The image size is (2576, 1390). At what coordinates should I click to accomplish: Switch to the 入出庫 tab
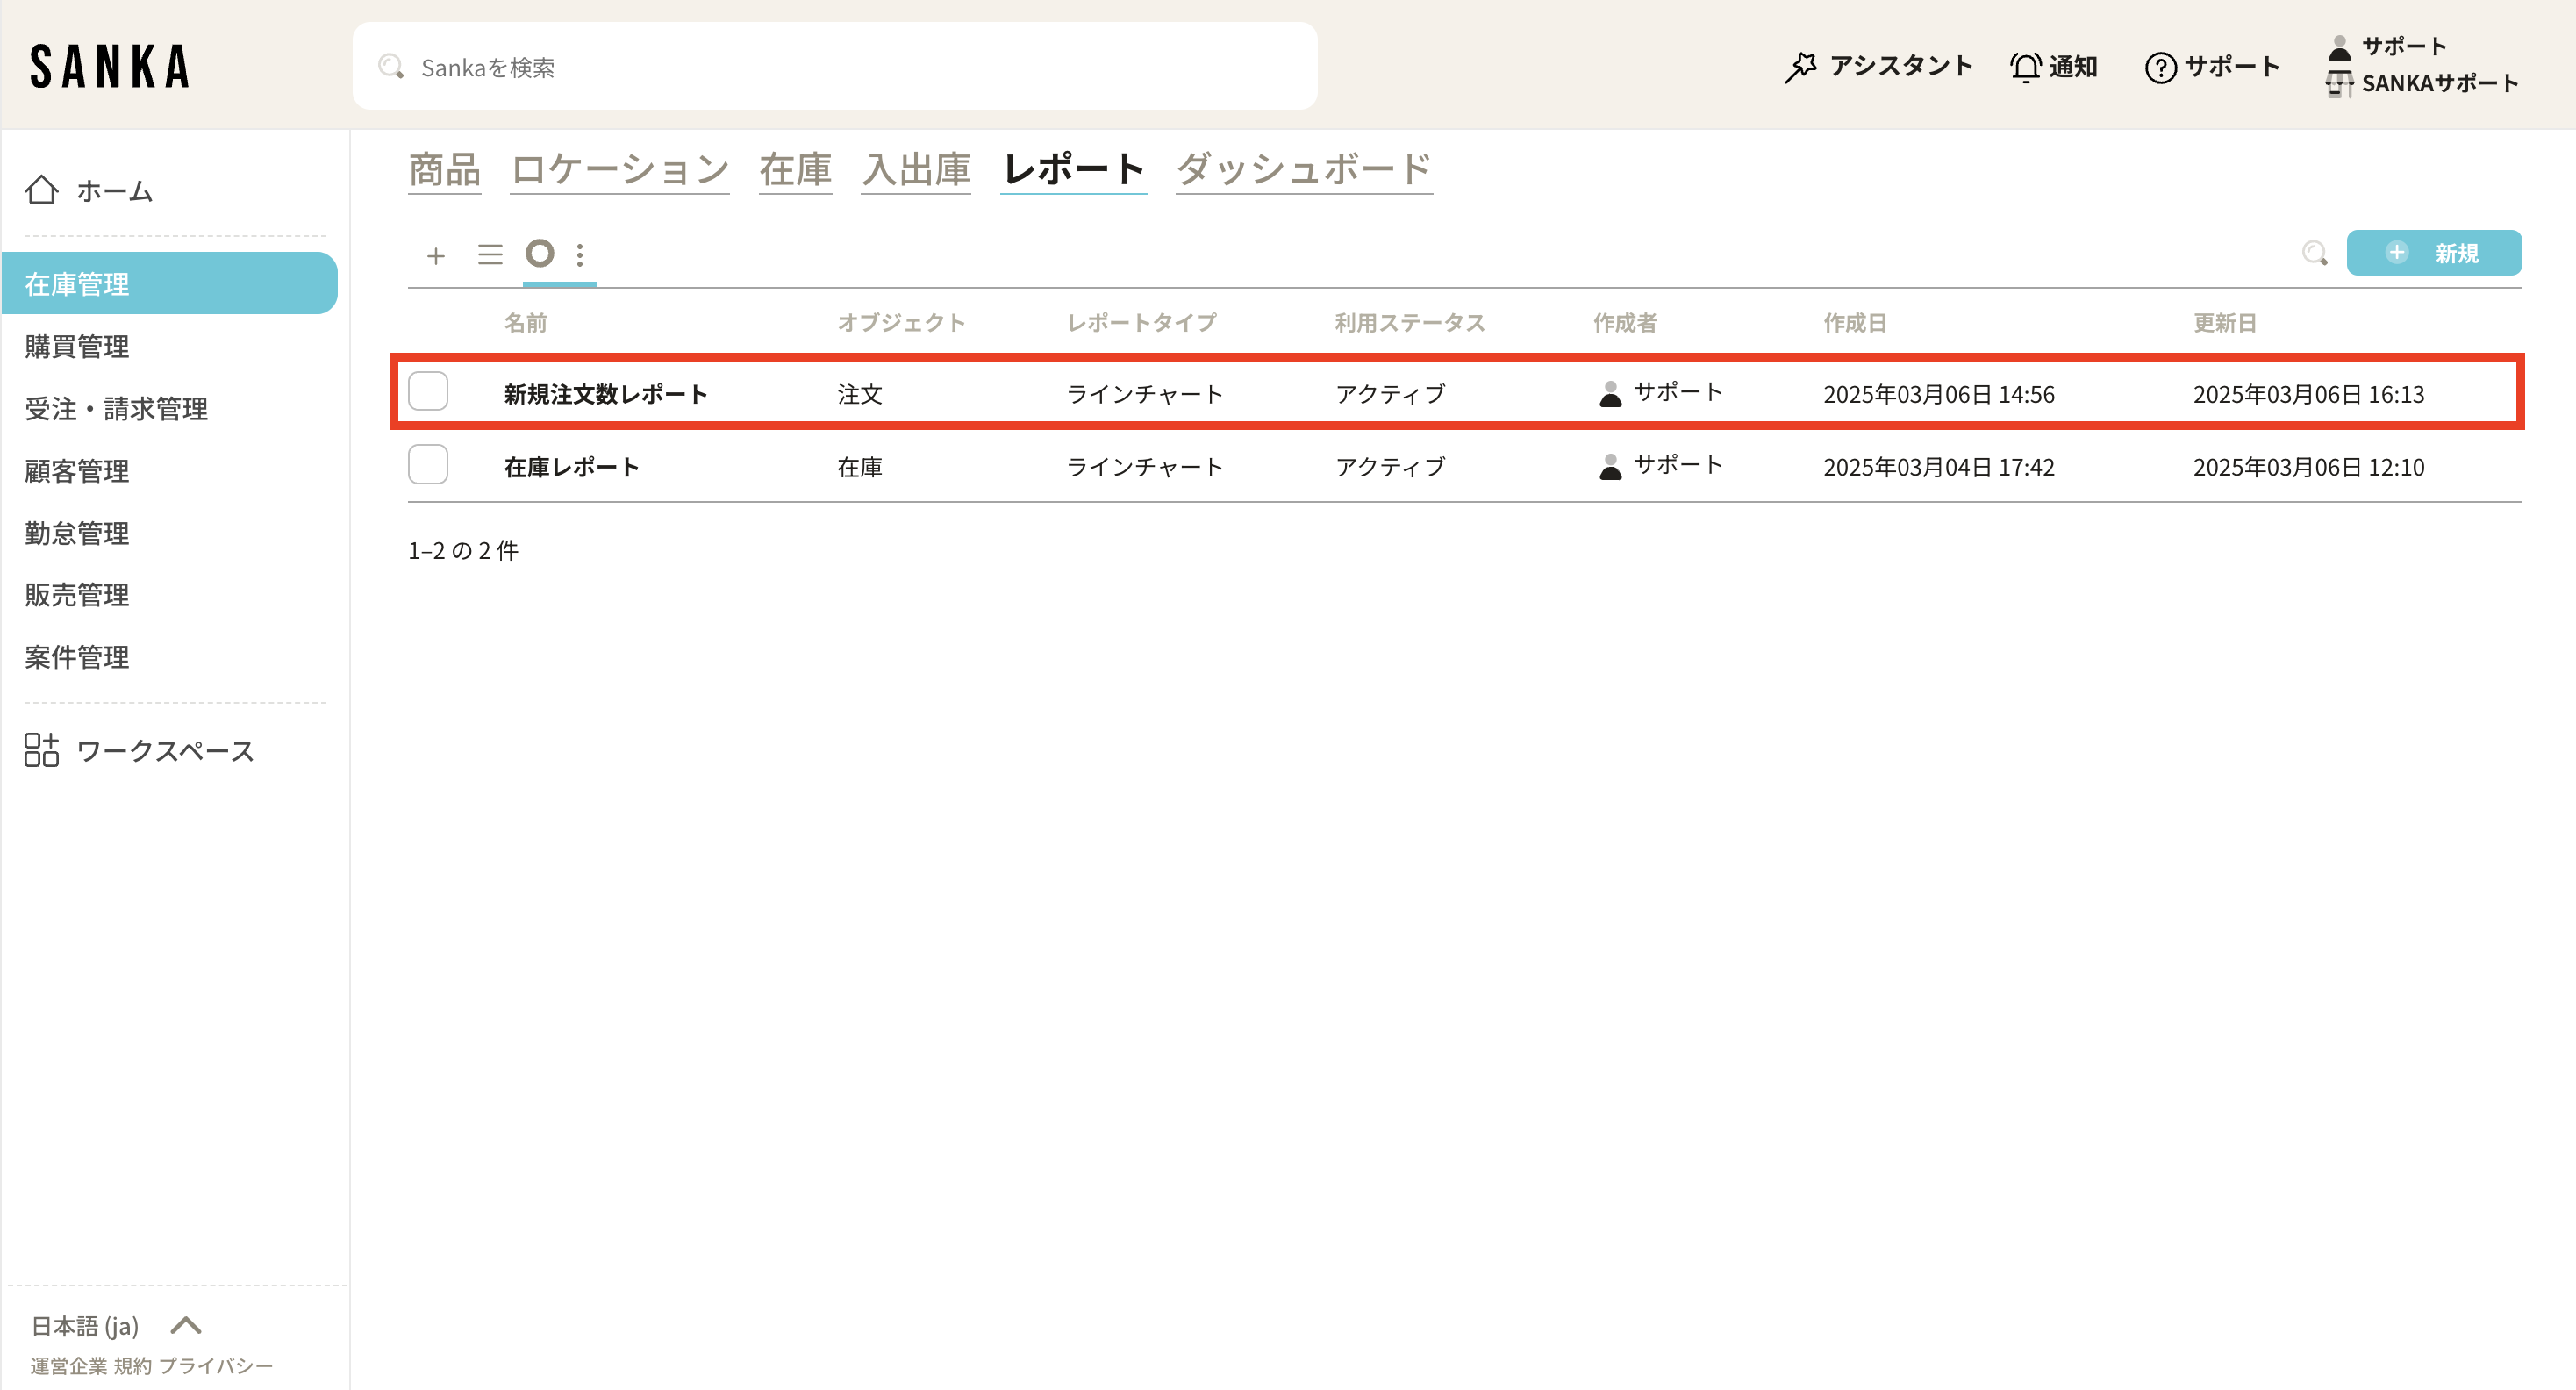[915, 169]
